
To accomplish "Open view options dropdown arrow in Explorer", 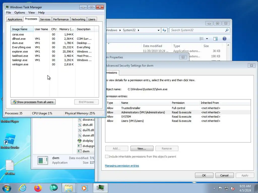I will (x=207, y=39).
